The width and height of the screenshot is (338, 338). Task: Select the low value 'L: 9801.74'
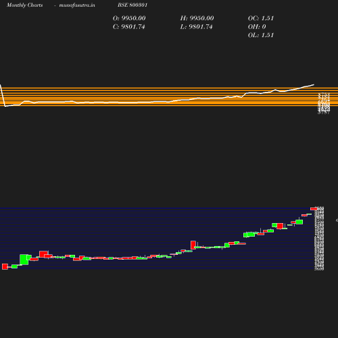point(196,27)
